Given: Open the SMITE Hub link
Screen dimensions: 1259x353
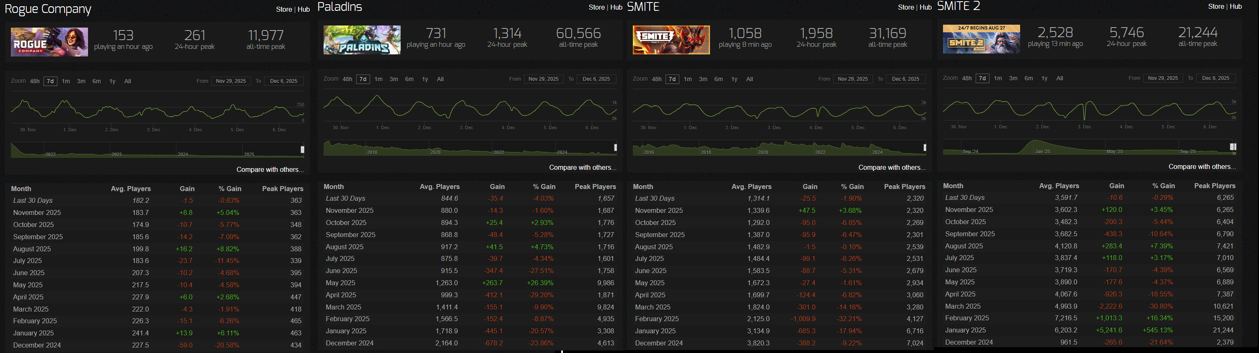Looking at the screenshot, I should pos(925,7).
